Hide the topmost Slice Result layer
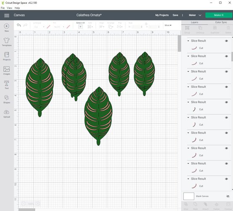 (226, 41)
